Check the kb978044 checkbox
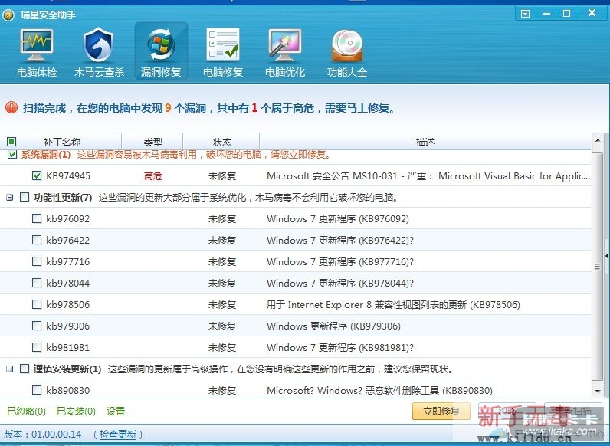Image resolution: width=610 pixels, height=446 pixels. pyautogui.click(x=37, y=283)
